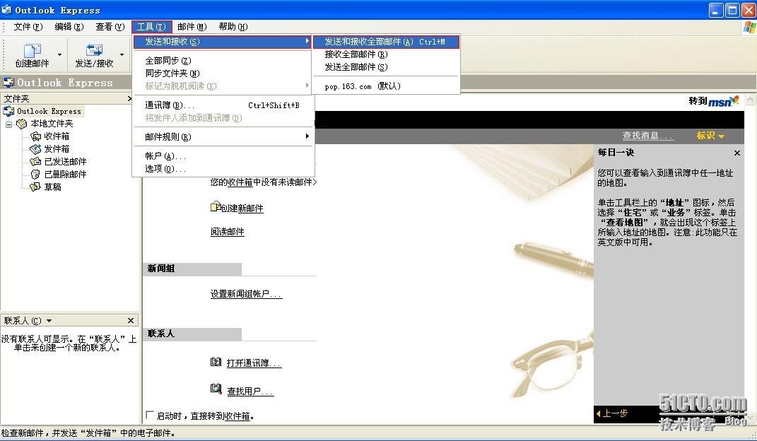This screenshot has width=757, height=441.
Task: Click the Outlook Express title bar icon
Action: 7,10
